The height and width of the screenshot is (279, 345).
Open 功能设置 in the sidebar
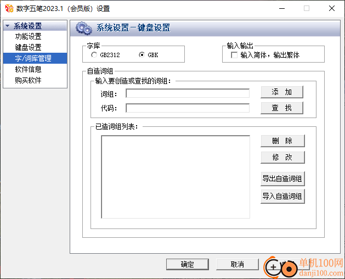(x=28, y=36)
